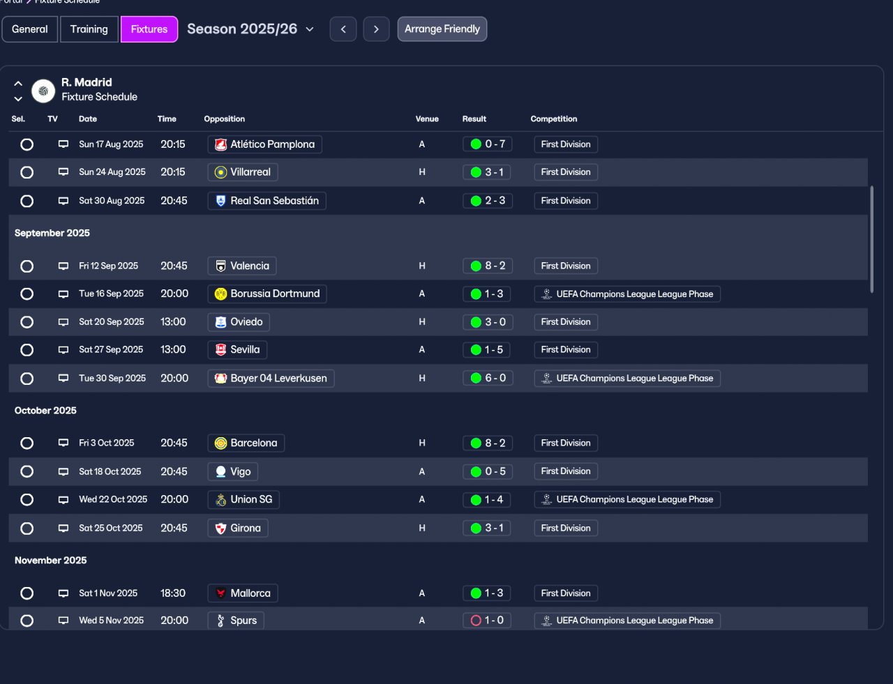Click the Barcelona club crest
Viewport: 893px width, 684px height.
pyautogui.click(x=220, y=443)
